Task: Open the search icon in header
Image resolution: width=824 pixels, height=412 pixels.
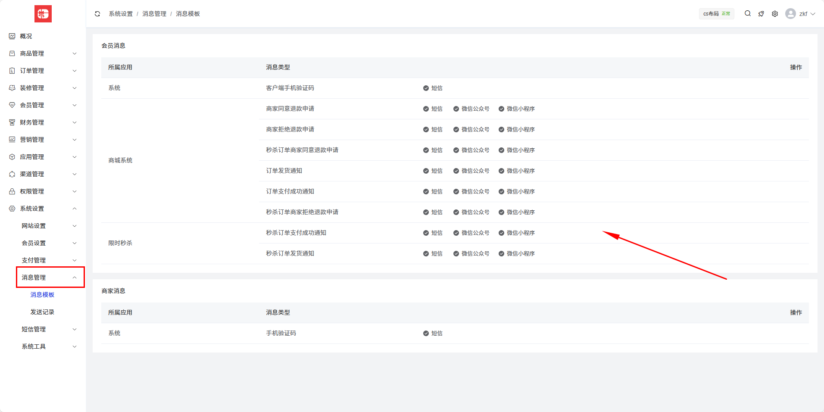Action: (x=748, y=14)
